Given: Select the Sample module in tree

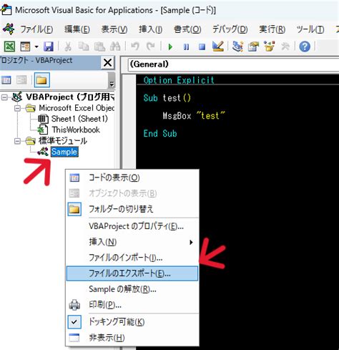Looking at the screenshot, I should (64, 152).
